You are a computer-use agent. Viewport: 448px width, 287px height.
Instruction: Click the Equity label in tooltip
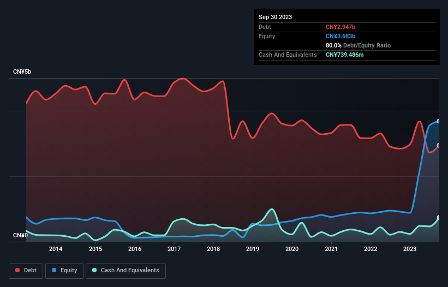(267, 36)
